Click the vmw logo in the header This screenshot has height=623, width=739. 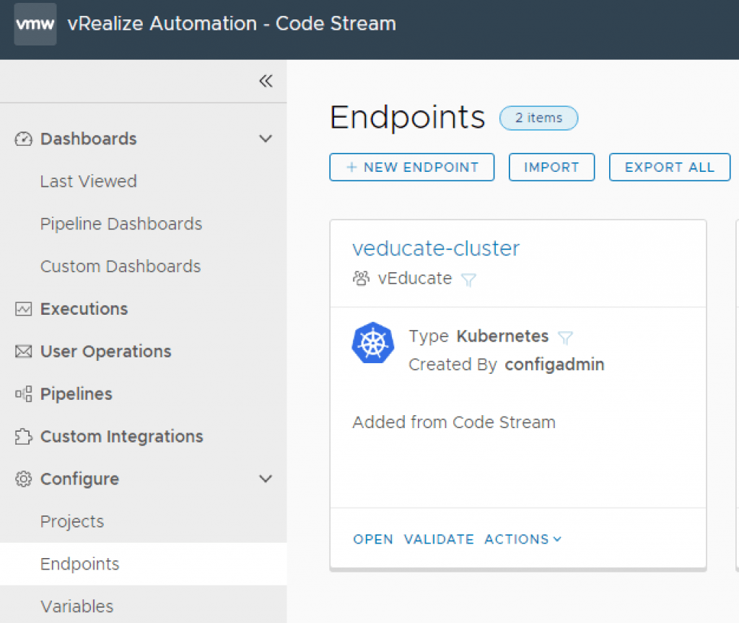[x=34, y=23]
